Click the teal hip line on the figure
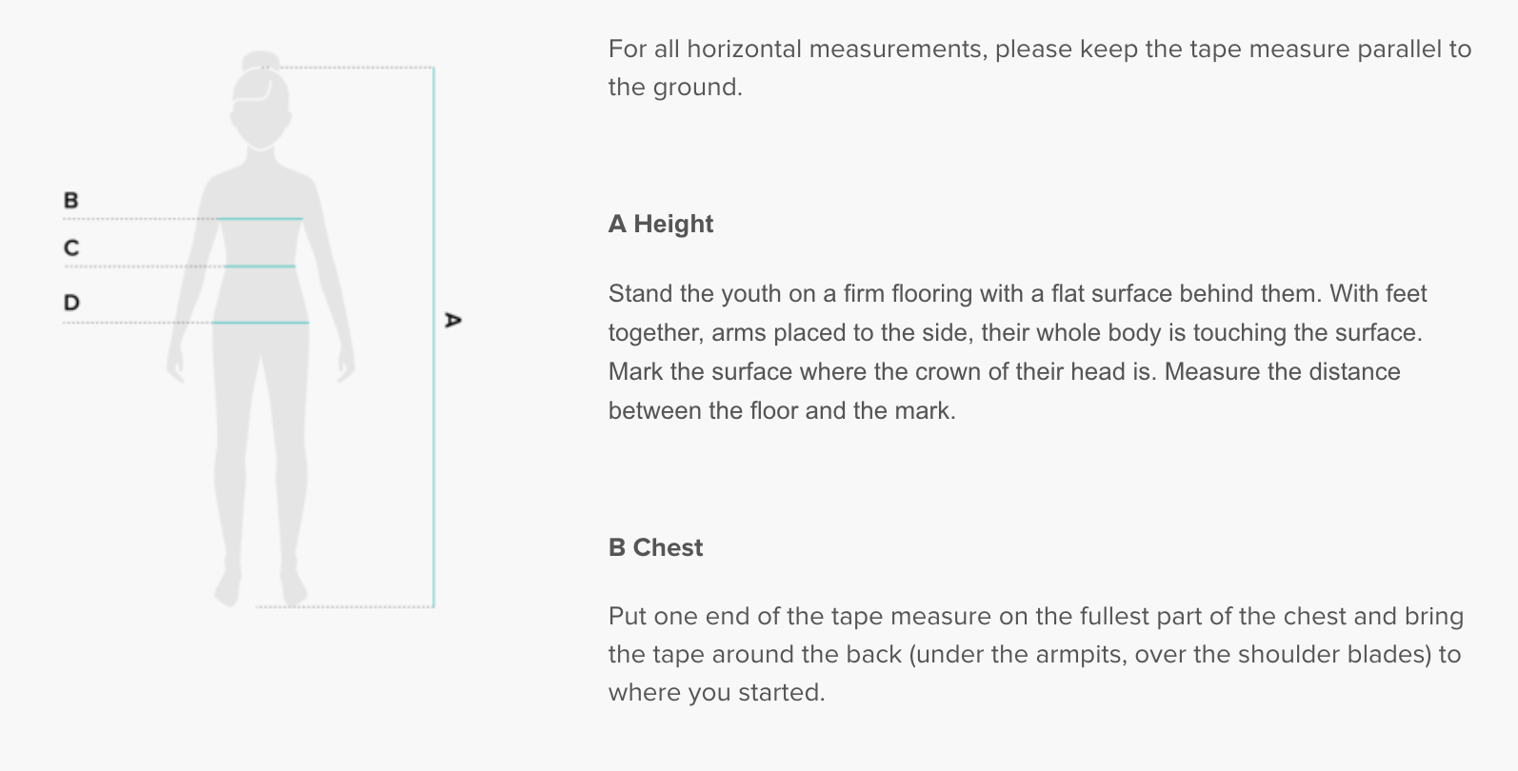 click(x=260, y=323)
